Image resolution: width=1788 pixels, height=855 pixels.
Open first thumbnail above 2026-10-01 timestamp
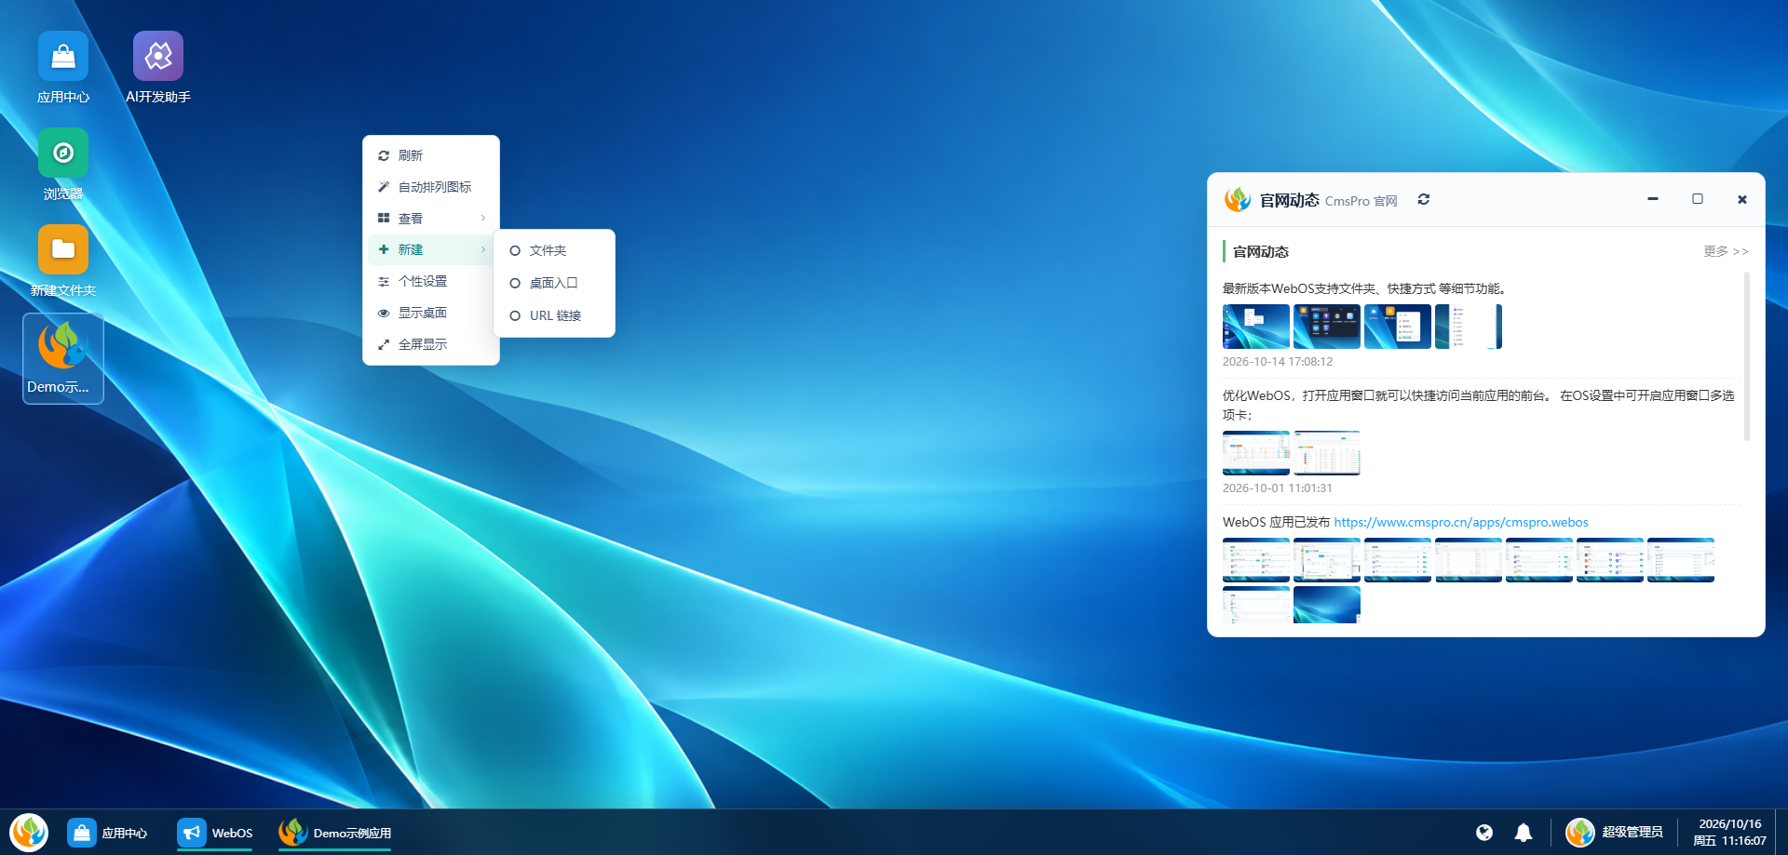click(x=1256, y=453)
